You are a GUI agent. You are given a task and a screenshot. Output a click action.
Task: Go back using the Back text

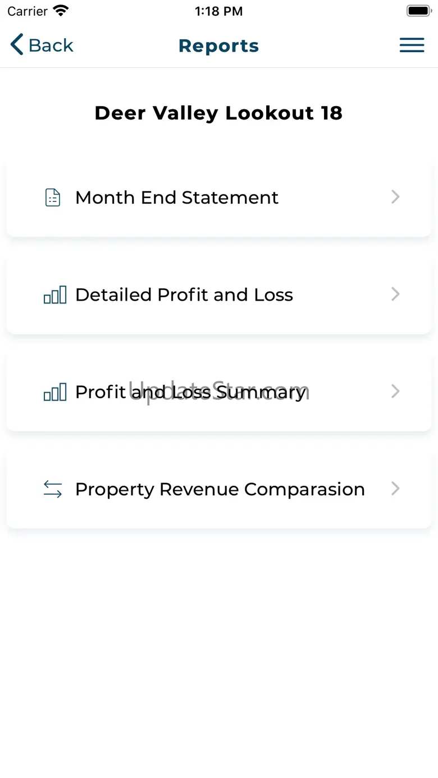coord(51,45)
